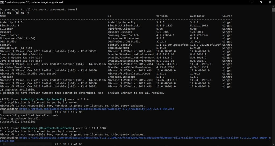Image resolution: width=275 pixels, height=146 pixels.
Task: Click "Java 8 Update 291 (64-bit)" row
Action: click(x=21, y=54)
